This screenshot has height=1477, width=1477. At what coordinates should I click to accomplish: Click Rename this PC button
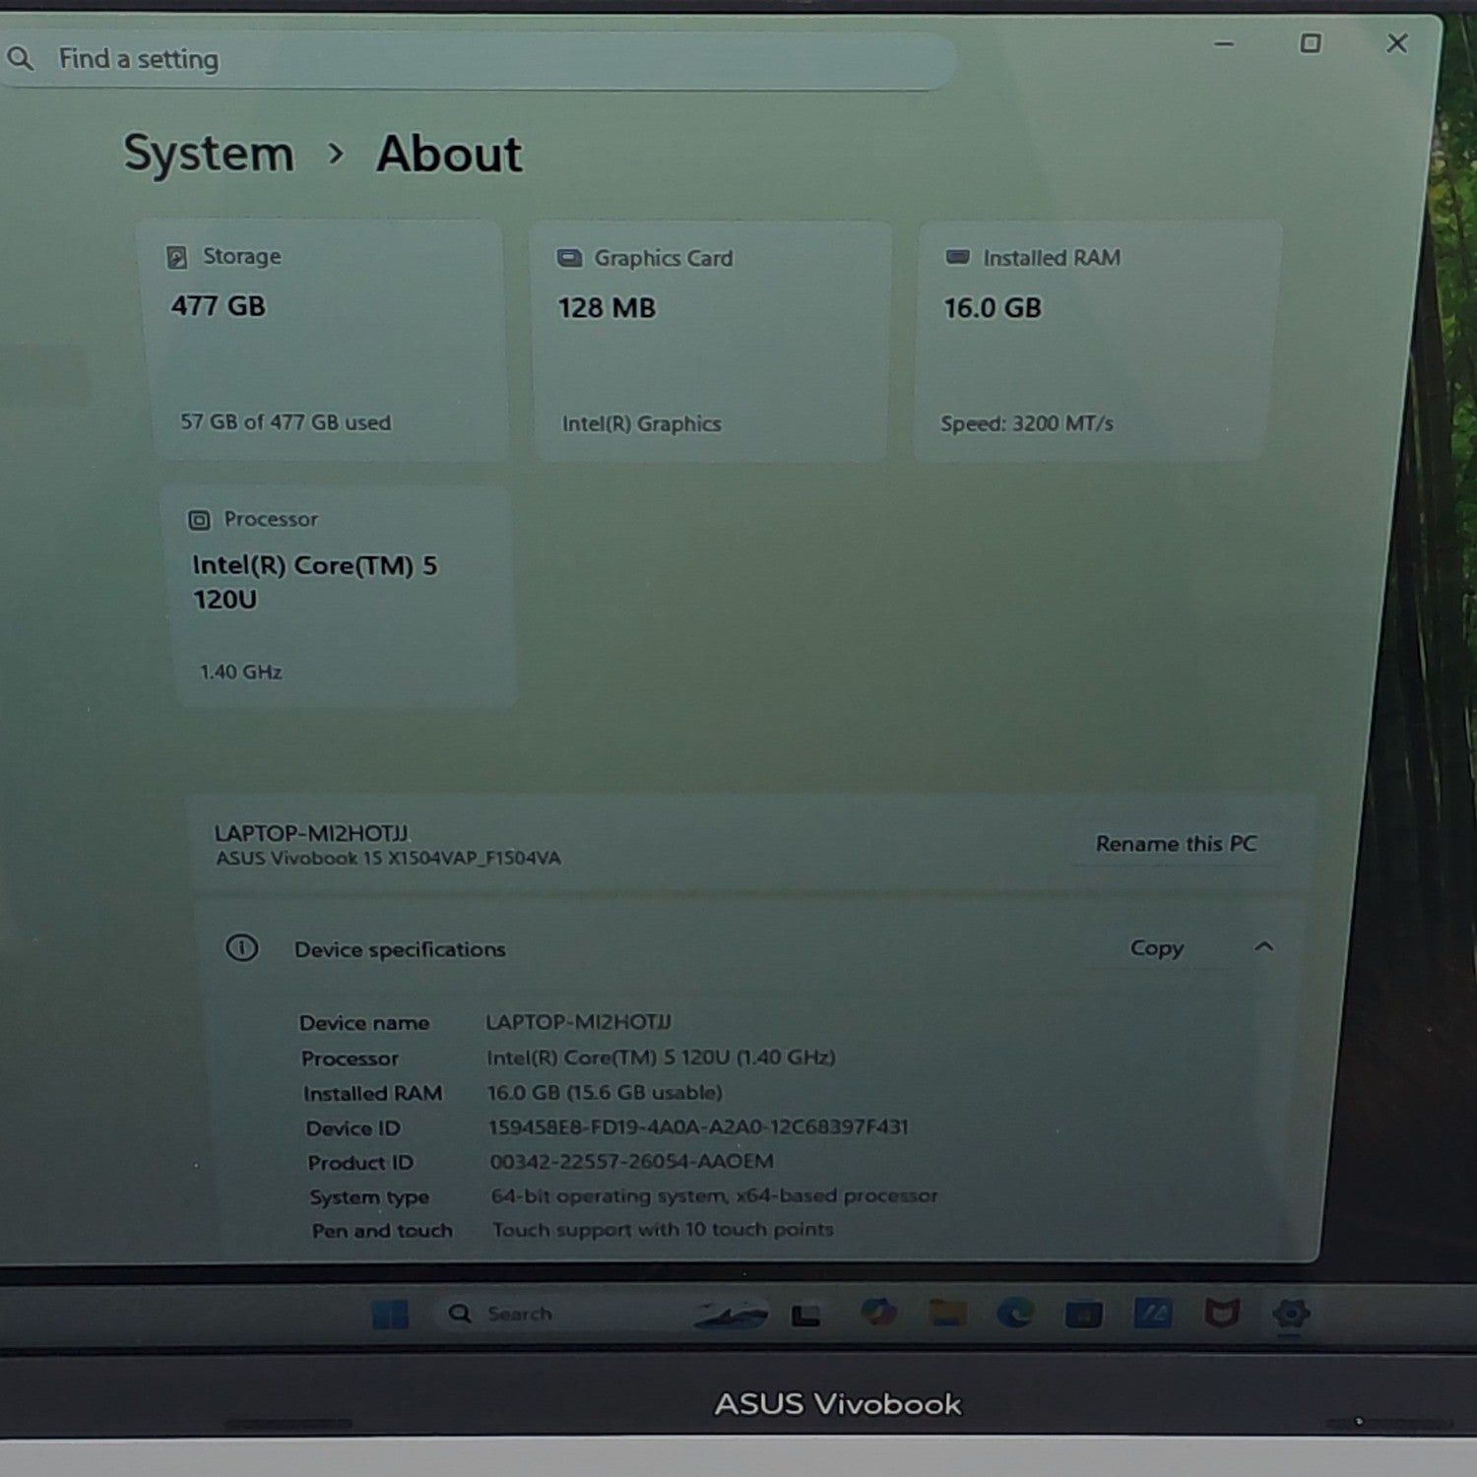coord(1176,844)
